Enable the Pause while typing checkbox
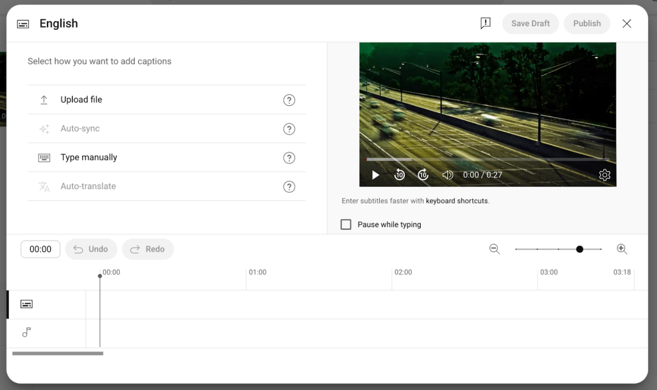 346,224
